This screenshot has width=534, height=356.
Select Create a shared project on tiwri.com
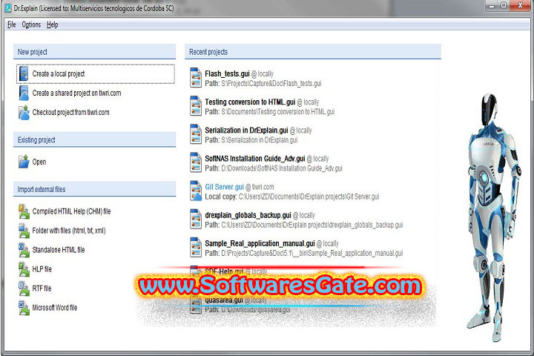tap(76, 93)
